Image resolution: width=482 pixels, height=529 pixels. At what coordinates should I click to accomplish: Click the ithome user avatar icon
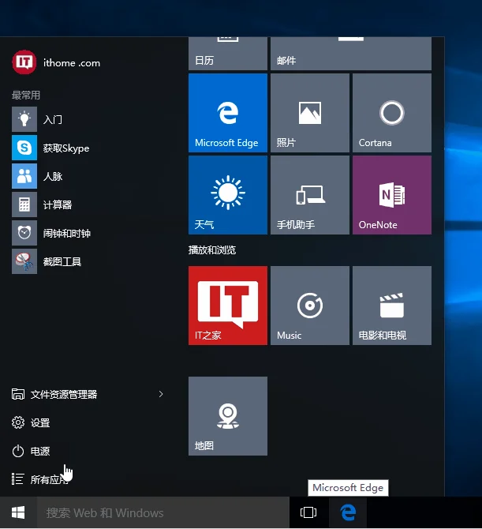24,62
